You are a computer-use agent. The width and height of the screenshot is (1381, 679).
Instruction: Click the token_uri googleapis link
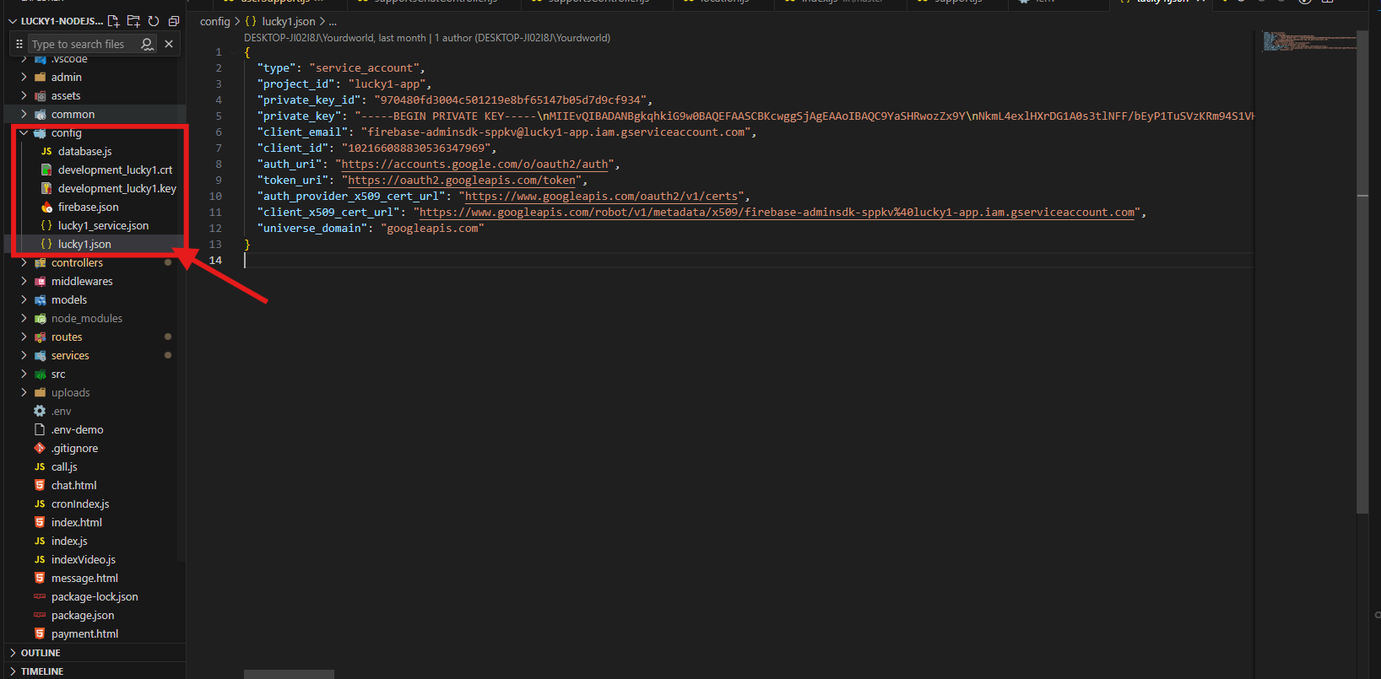(x=463, y=181)
